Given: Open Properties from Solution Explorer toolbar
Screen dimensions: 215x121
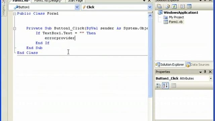Looking at the screenshot, I should coord(159,6).
